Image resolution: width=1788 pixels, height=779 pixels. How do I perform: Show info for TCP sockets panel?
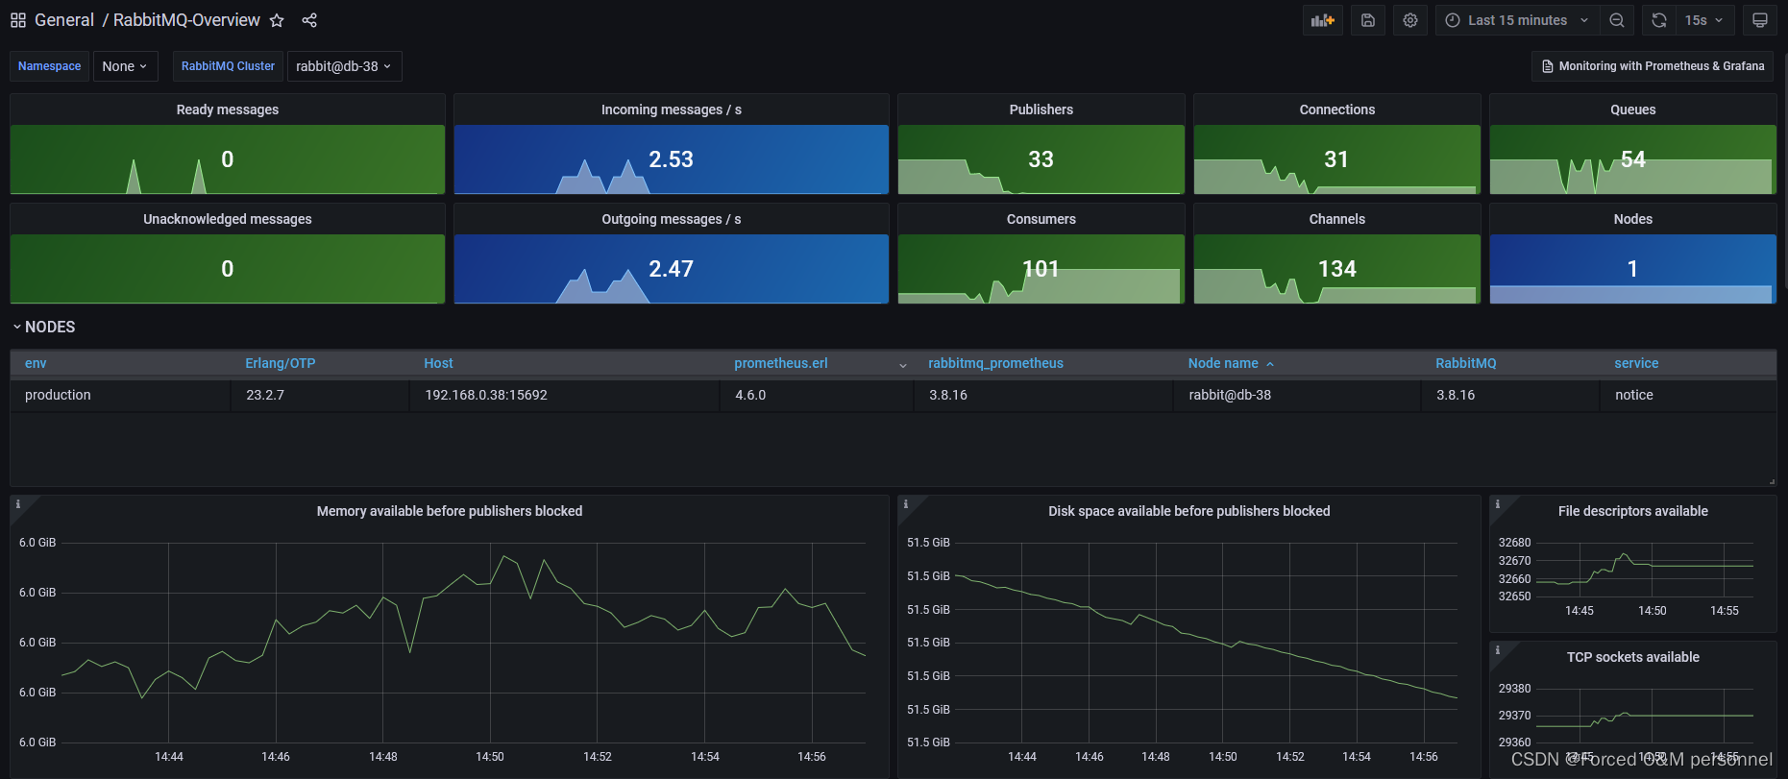(1498, 650)
